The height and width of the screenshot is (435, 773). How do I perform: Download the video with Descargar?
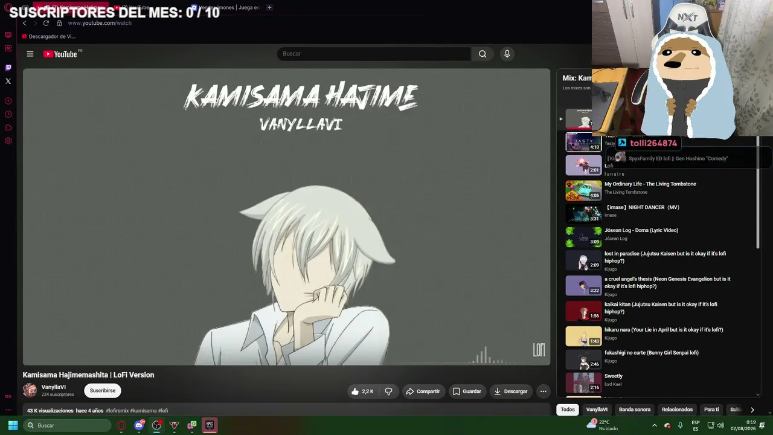tap(511, 391)
